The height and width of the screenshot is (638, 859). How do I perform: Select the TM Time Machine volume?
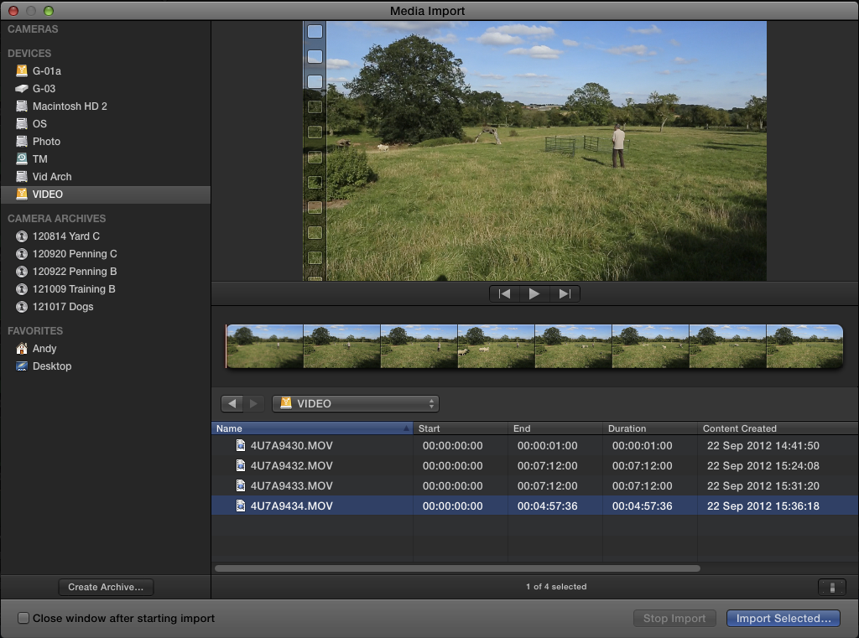point(39,159)
